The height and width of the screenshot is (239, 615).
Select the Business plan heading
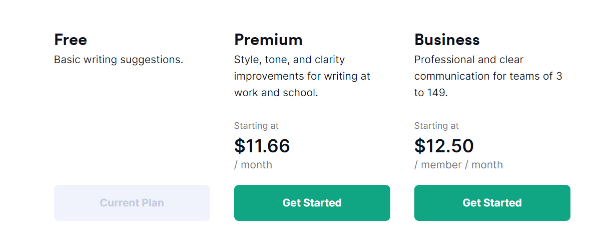447,40
